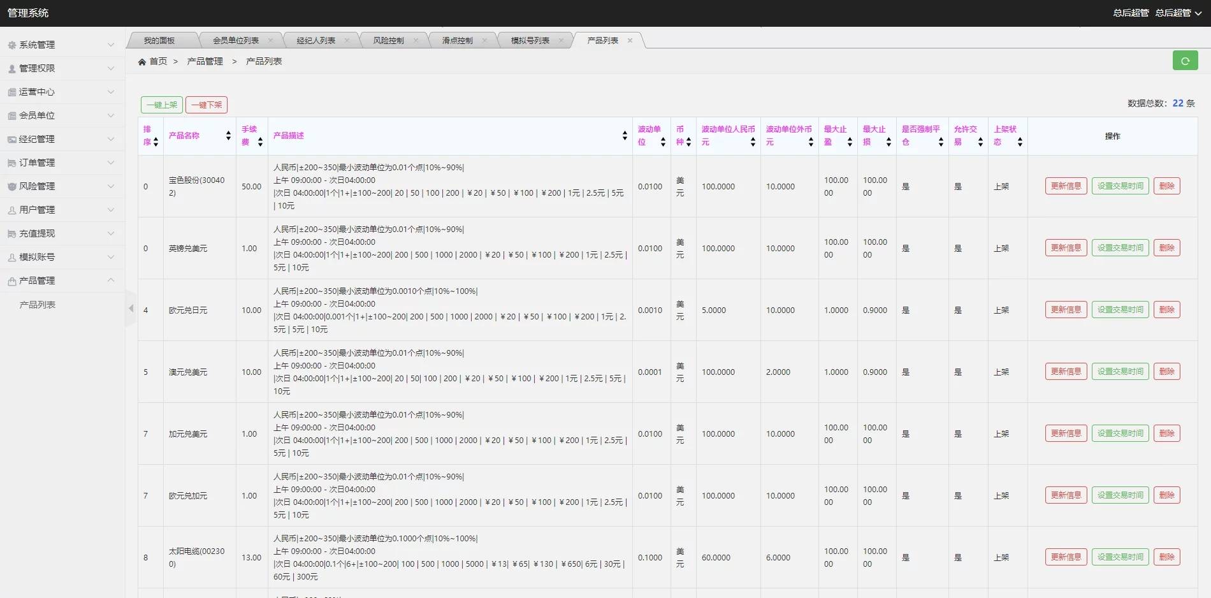Click the green refresh icon button
Viewport: 1211px width, 598px height.
[x=1185, y=61]
